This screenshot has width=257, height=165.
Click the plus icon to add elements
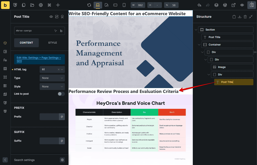pyautogui.click(x=58, y=5)
